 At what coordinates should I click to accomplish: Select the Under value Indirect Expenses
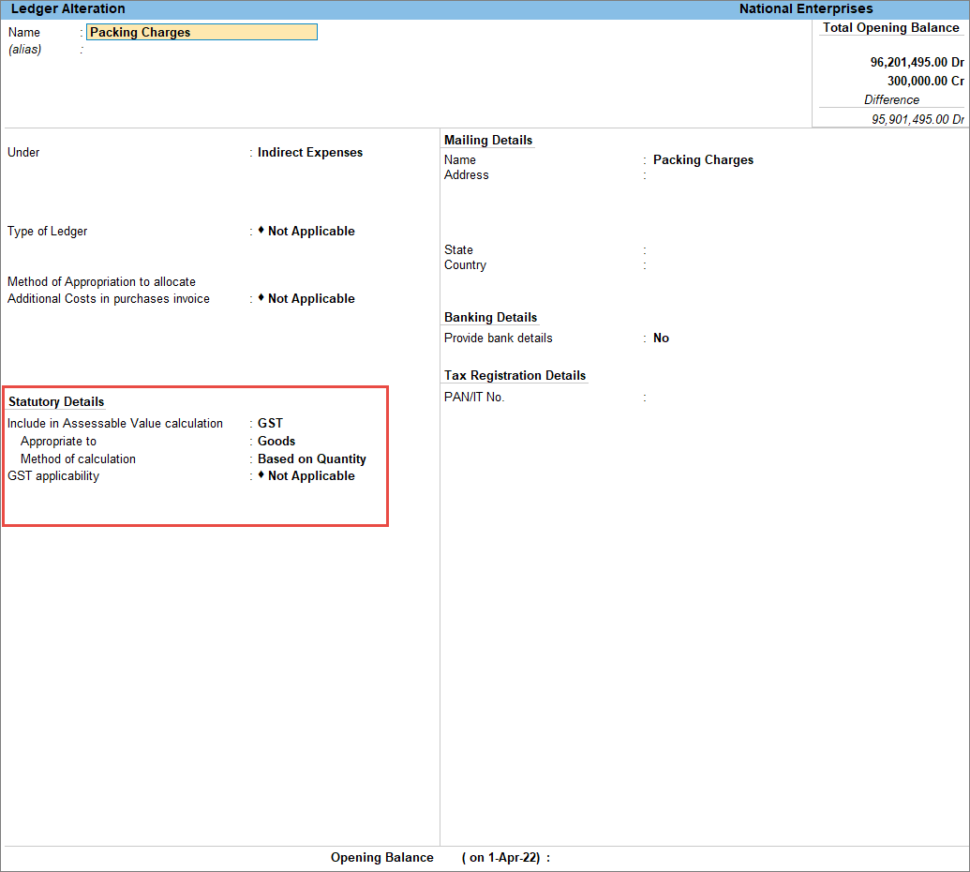310,152
